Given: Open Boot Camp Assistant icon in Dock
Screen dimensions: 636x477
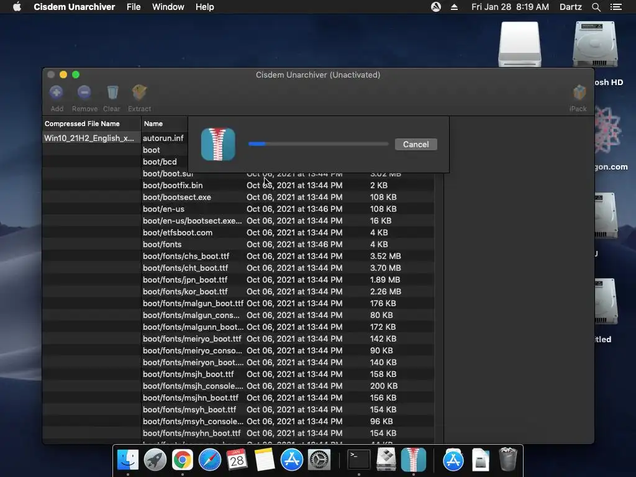Looking at the screenshot, I should (x=386, y=460).
